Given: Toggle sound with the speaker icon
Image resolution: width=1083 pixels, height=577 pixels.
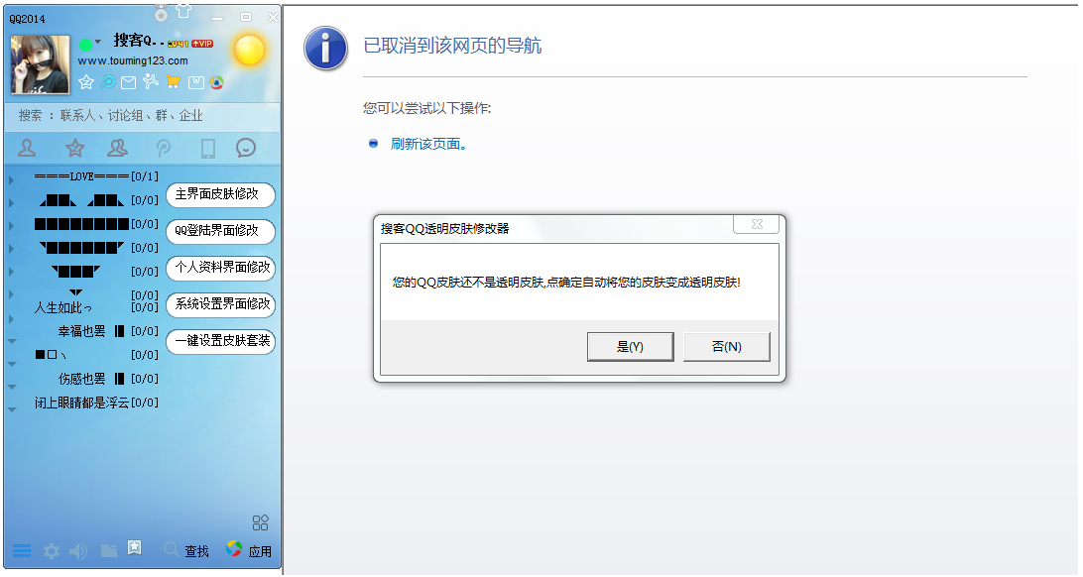Looking at the screenshot, I should pos(78,551).
